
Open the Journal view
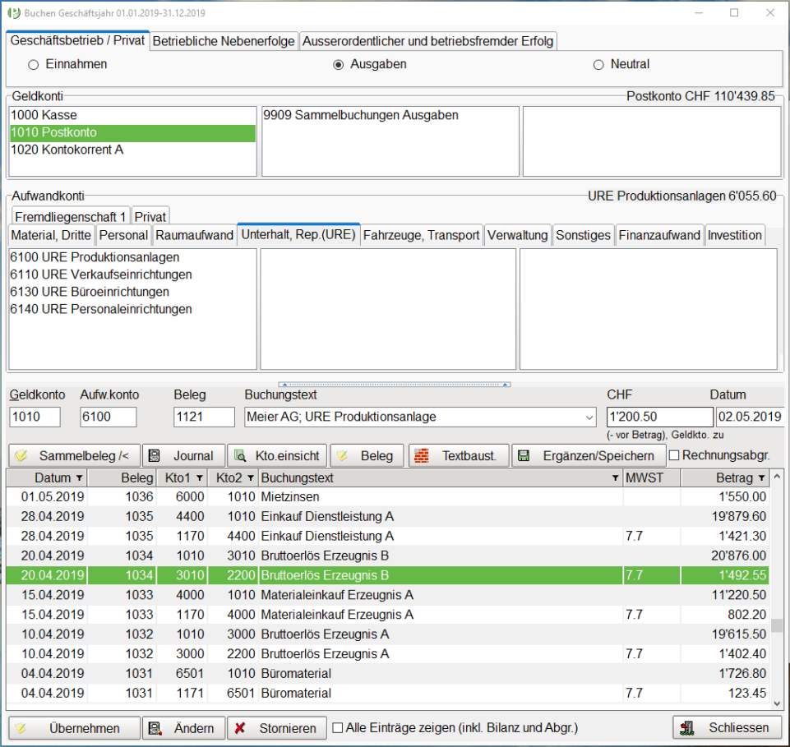pyautogui.click(x=182, y=456)
